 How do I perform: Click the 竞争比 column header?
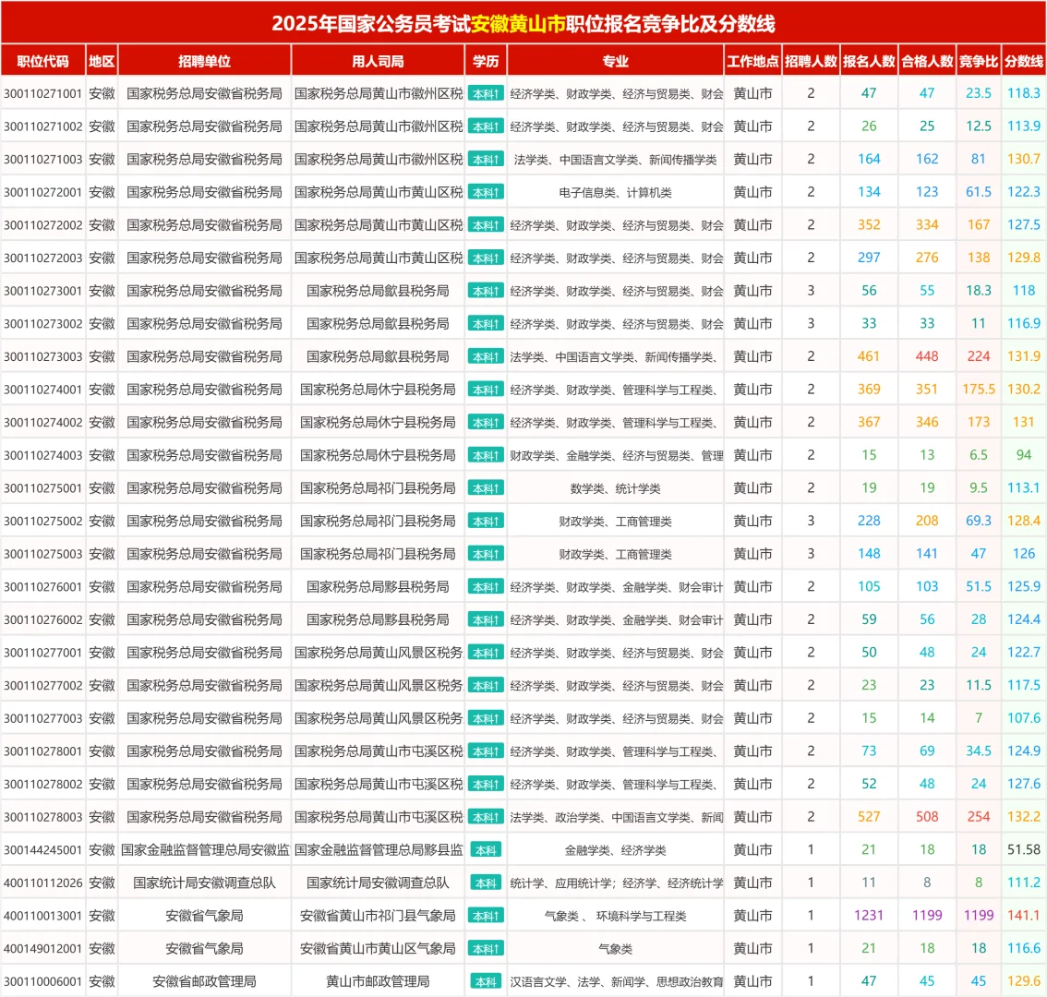pyautogui.click(x=979, y=62)
